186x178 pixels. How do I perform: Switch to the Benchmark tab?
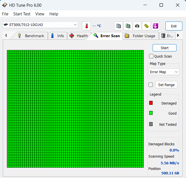pos(31,36)
